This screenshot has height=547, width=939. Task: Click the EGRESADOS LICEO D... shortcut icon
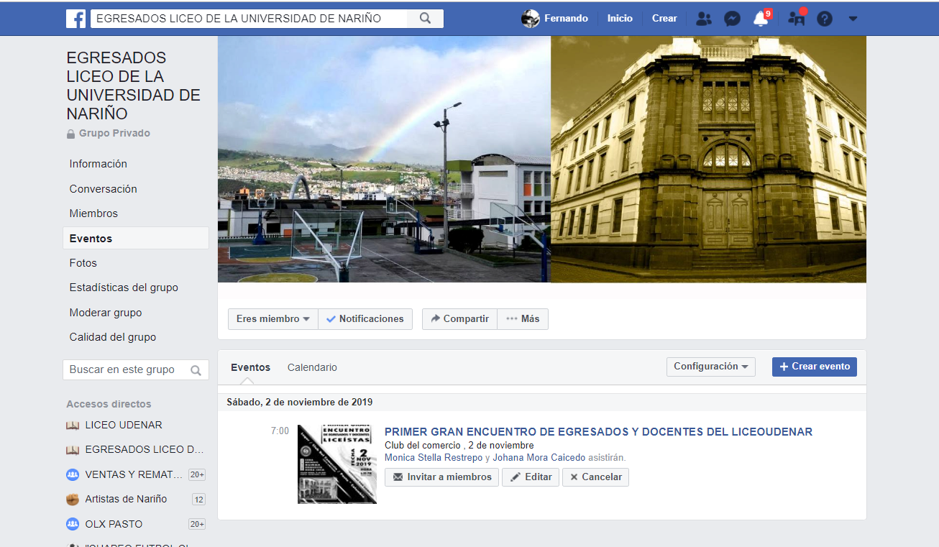pyautogui.click(x=73, y=450)
